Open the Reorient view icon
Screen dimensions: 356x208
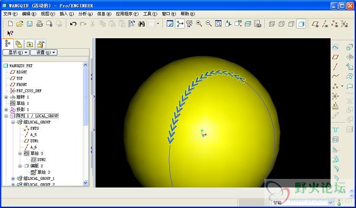[x=228, y=23]
